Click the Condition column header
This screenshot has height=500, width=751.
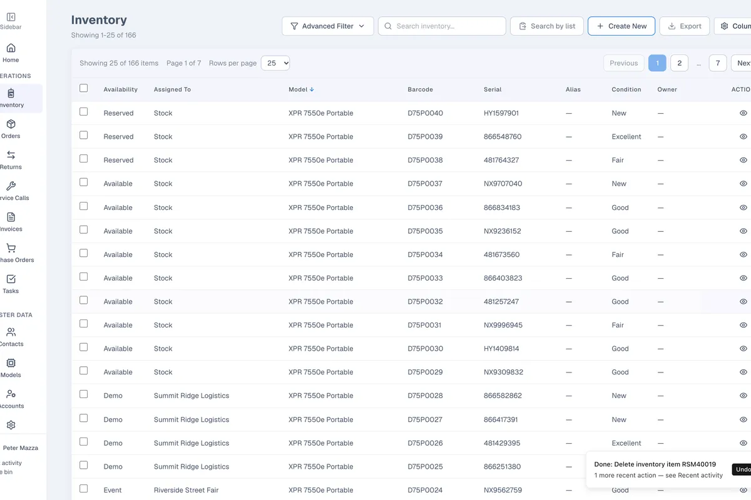[x=626, y=89]
